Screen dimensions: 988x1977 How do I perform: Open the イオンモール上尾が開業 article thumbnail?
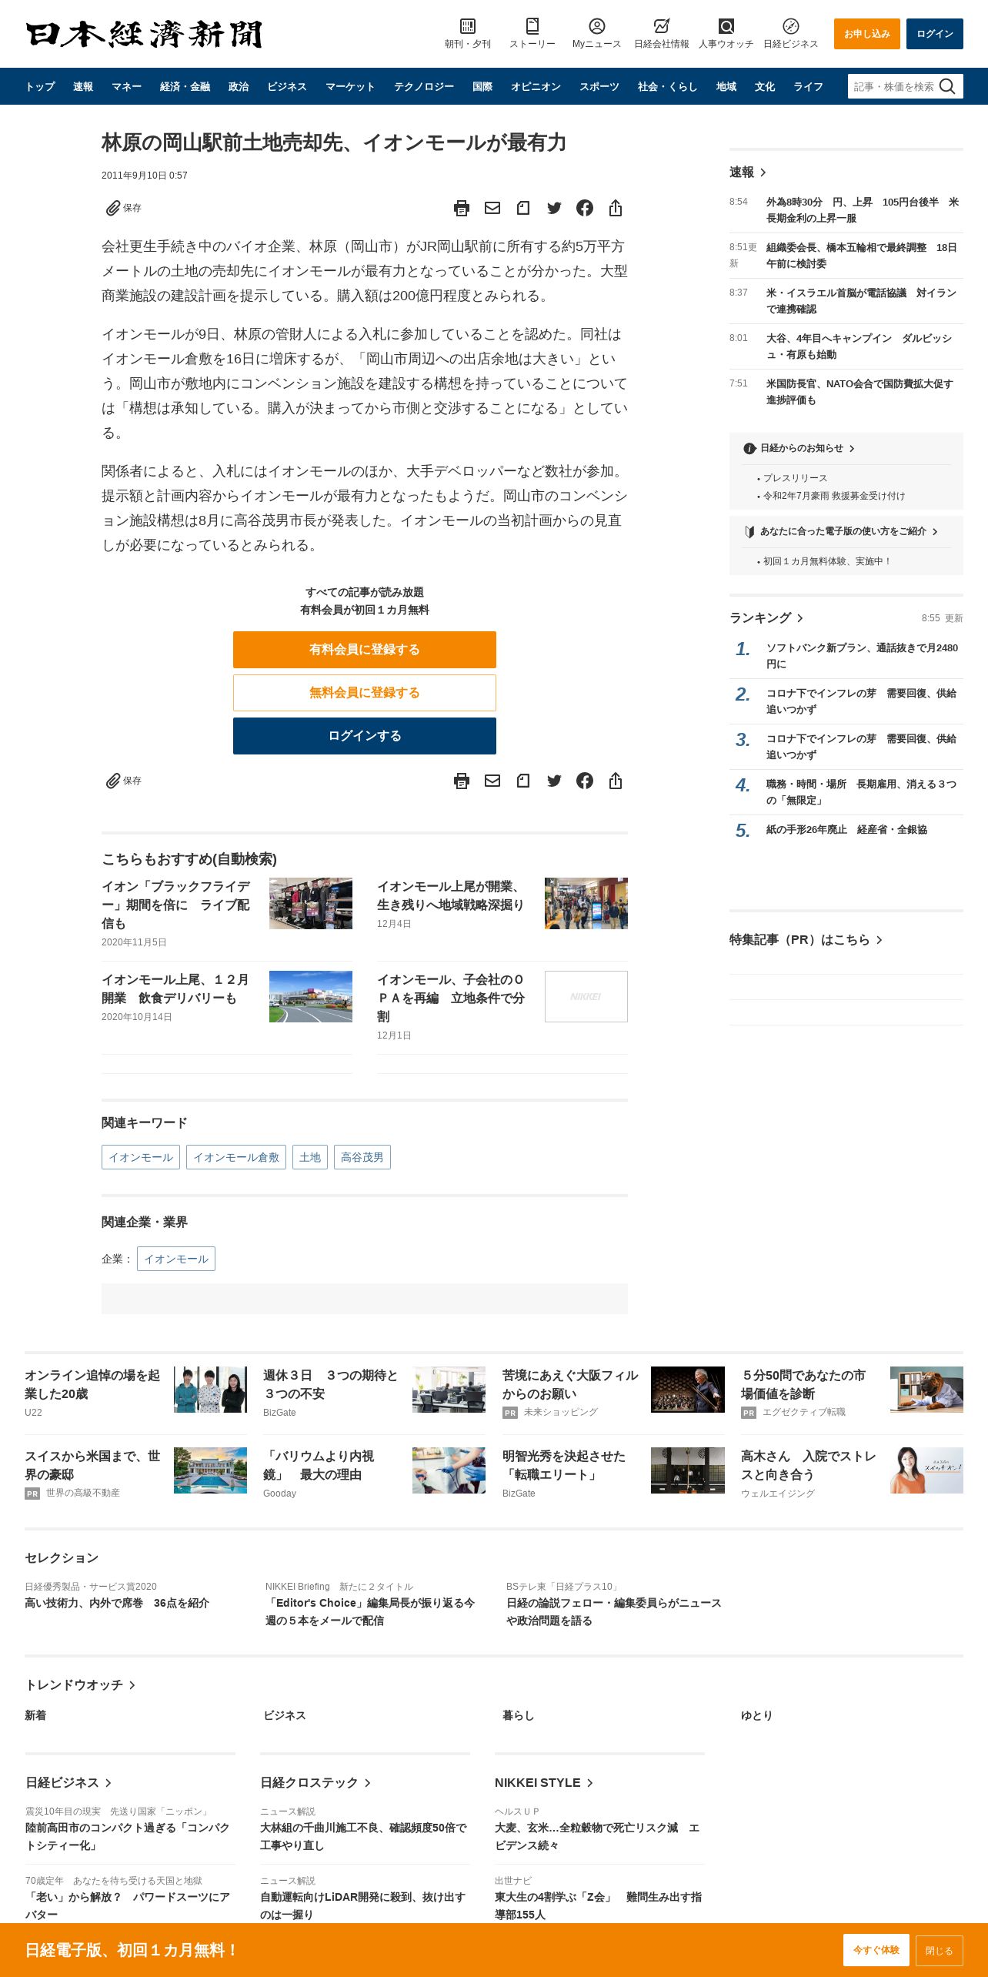(x=586, y=903)
